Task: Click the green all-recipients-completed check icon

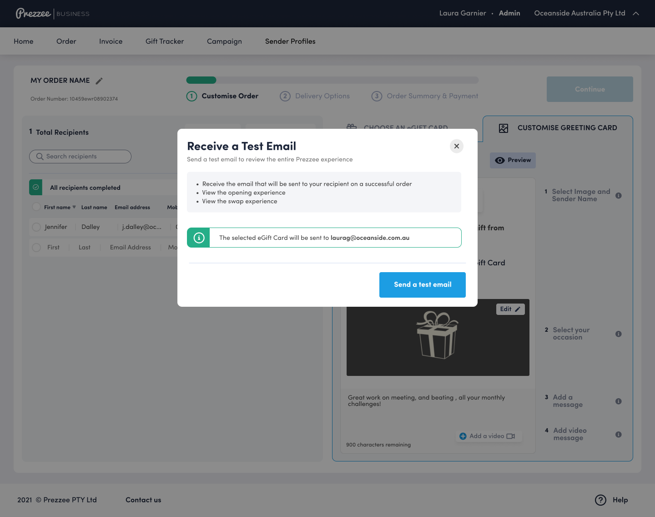Action: (x=35, y=187)
